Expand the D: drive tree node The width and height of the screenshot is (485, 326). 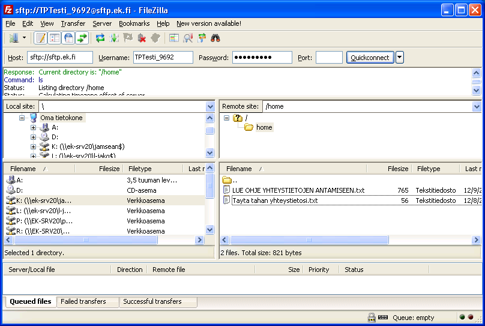[33, 137]
